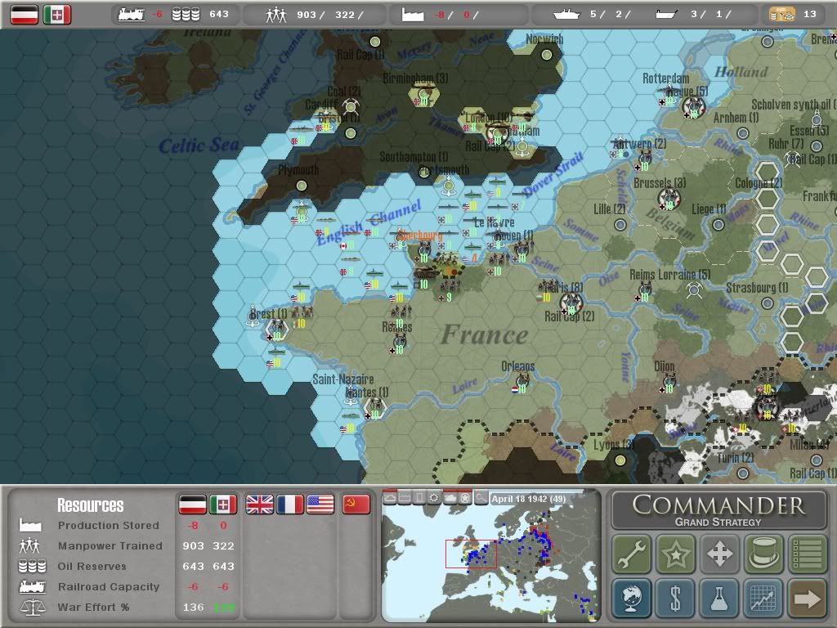Select the unit stationed at Orleans

(521, 381)
